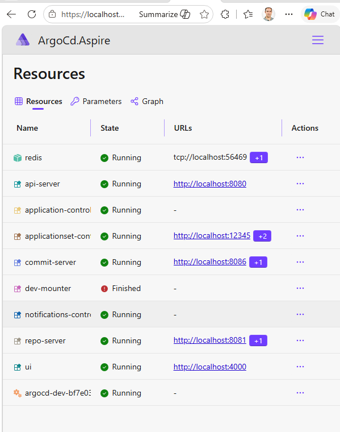This screenshot has height=432, width=340.
Task: Open actions menu for argocd-dev resource
Action: 300,393
